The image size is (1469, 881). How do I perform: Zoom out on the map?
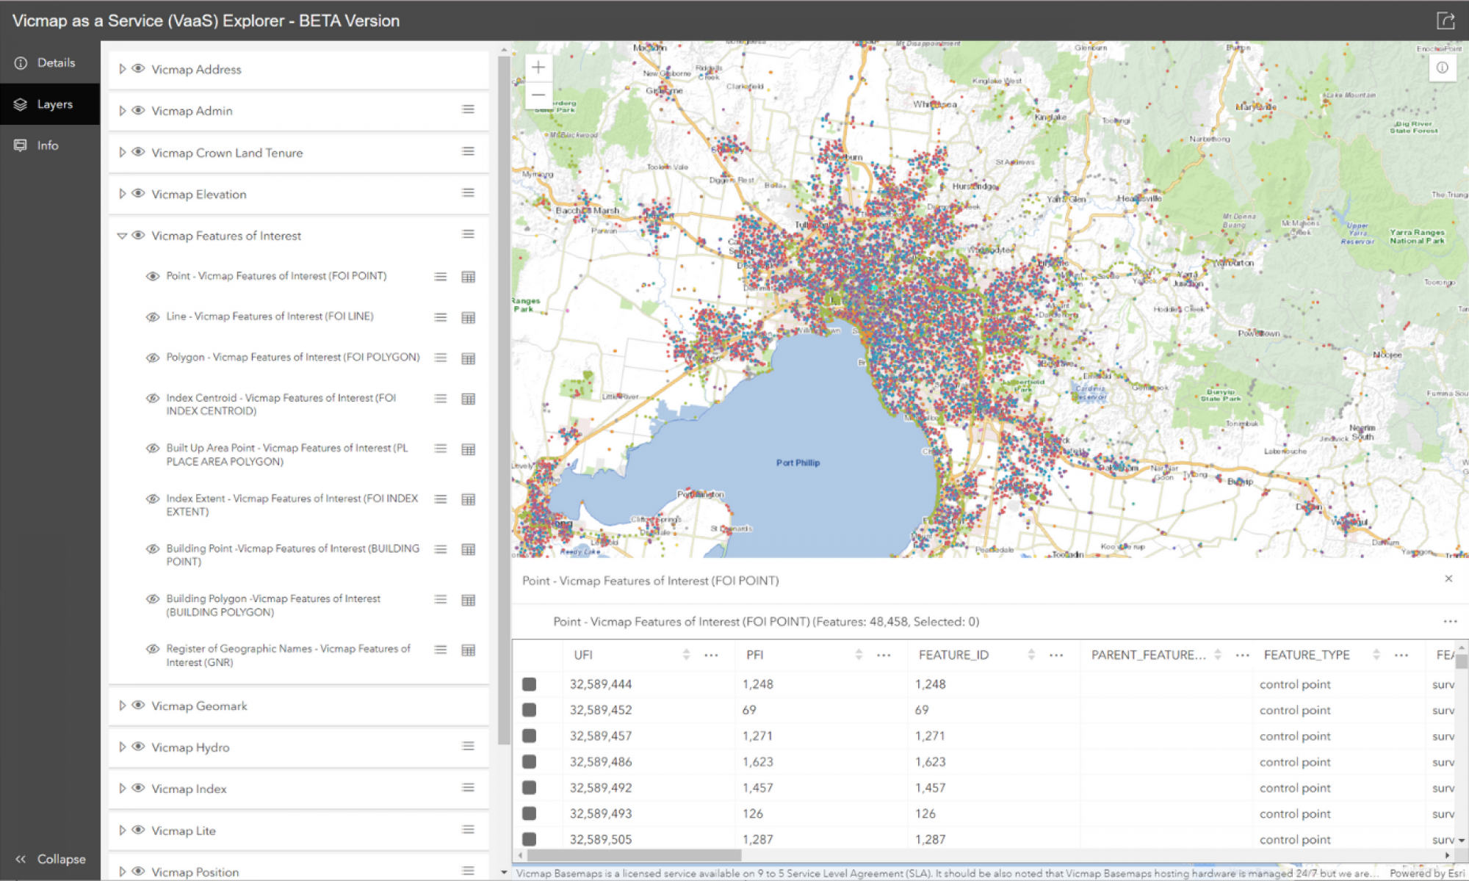coord(538,95)
